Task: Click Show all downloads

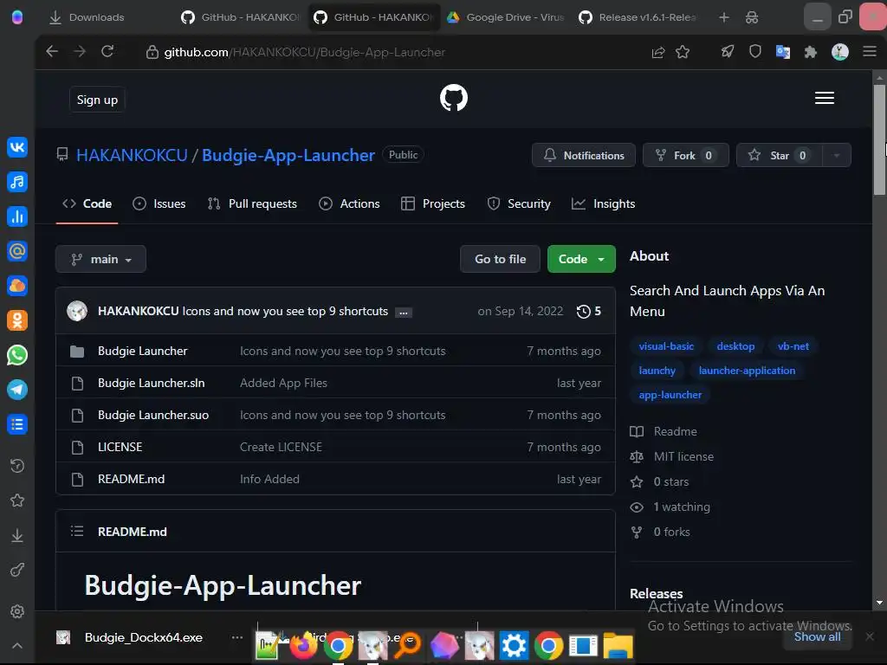Action: coord(817,636)
